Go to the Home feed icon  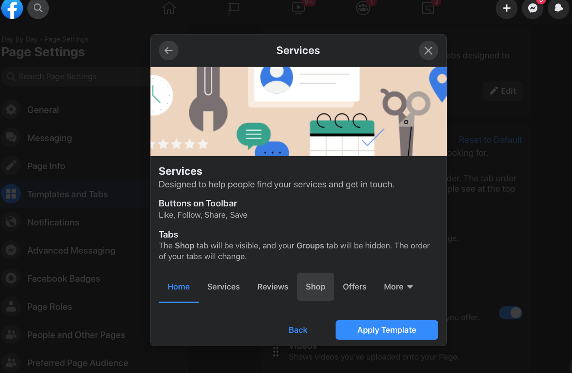[x=169, y=8]
